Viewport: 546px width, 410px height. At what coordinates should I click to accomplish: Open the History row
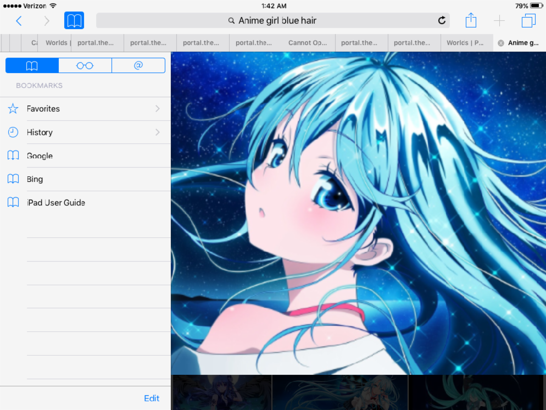(85, 132)
